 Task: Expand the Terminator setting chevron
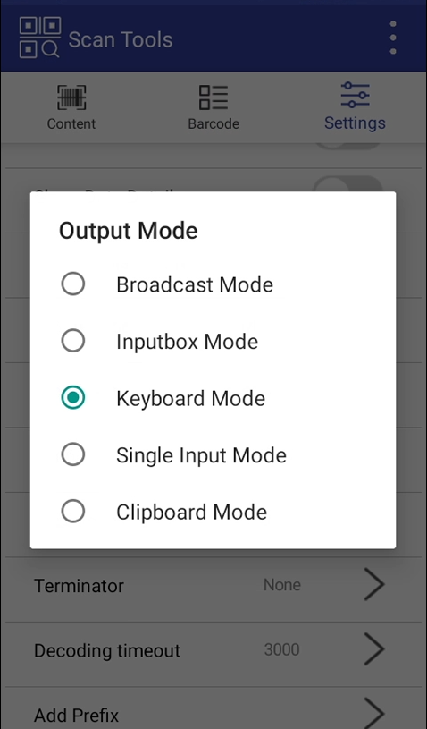(374, 584)
